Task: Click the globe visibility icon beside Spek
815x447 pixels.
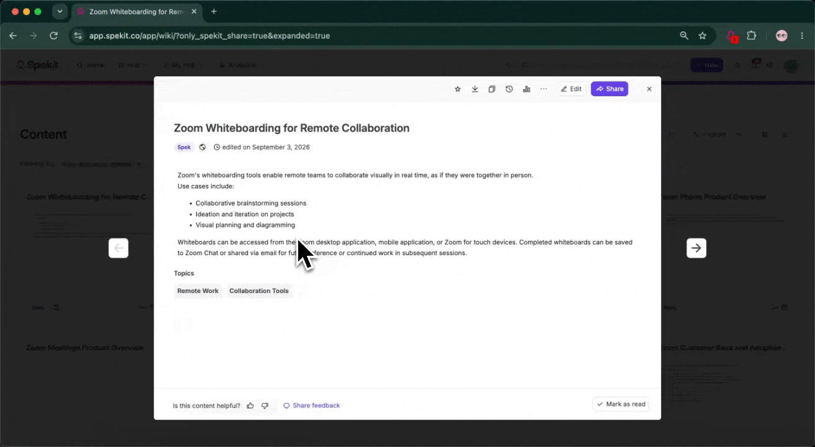Action: (x=203, y=147)
